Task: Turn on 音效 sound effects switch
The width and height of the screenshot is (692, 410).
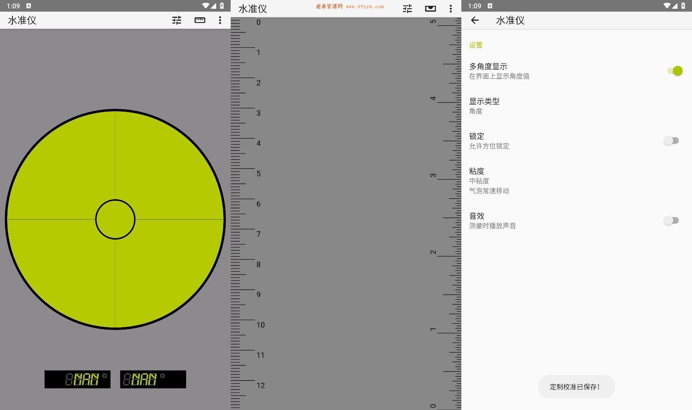Action: coord(671,220)
